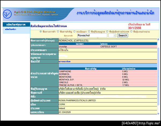This screenshot has height=126, width=161.
Task: Select the ชื่อผู้ผลิตต่างประเทศ radio button
Action: (x=107, y=32)
